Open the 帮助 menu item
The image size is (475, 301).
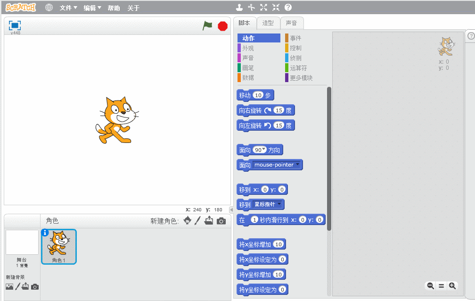point(114,8)
